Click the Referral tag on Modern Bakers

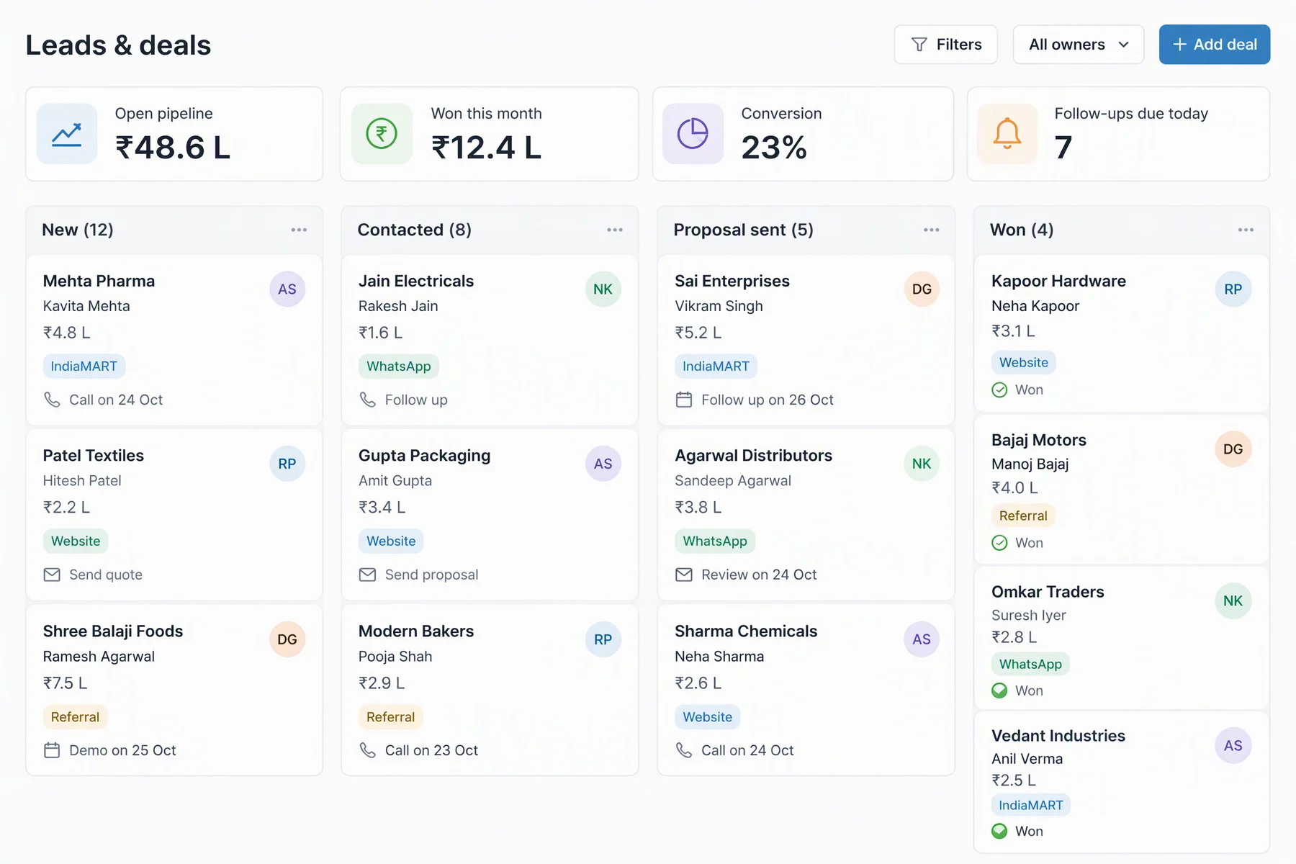tap(391, 717)
